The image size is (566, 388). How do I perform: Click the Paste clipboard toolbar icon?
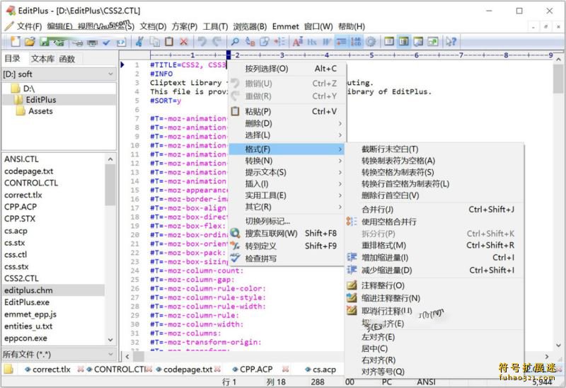(169, 42)
